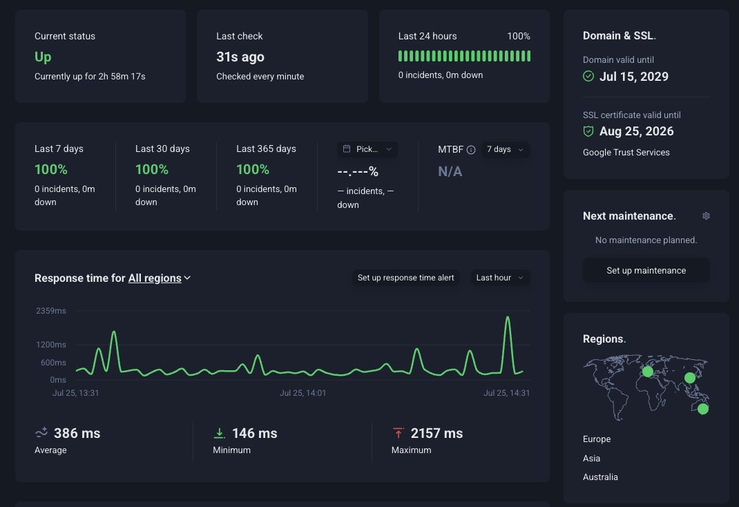Click the Last 365 days 100% value
Screen dimensions: 739x507
point(253,169)
